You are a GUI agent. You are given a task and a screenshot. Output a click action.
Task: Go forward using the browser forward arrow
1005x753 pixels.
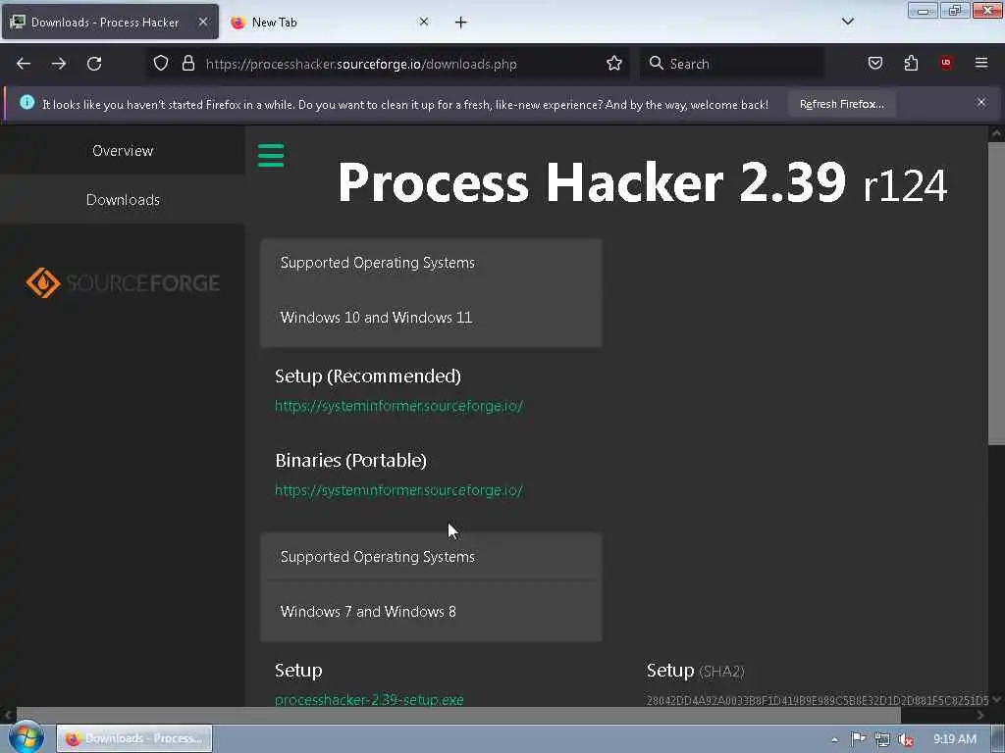click(x=59, y=64)
